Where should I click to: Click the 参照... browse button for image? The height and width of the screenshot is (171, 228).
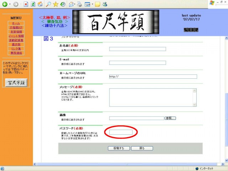tap(170, 118)
